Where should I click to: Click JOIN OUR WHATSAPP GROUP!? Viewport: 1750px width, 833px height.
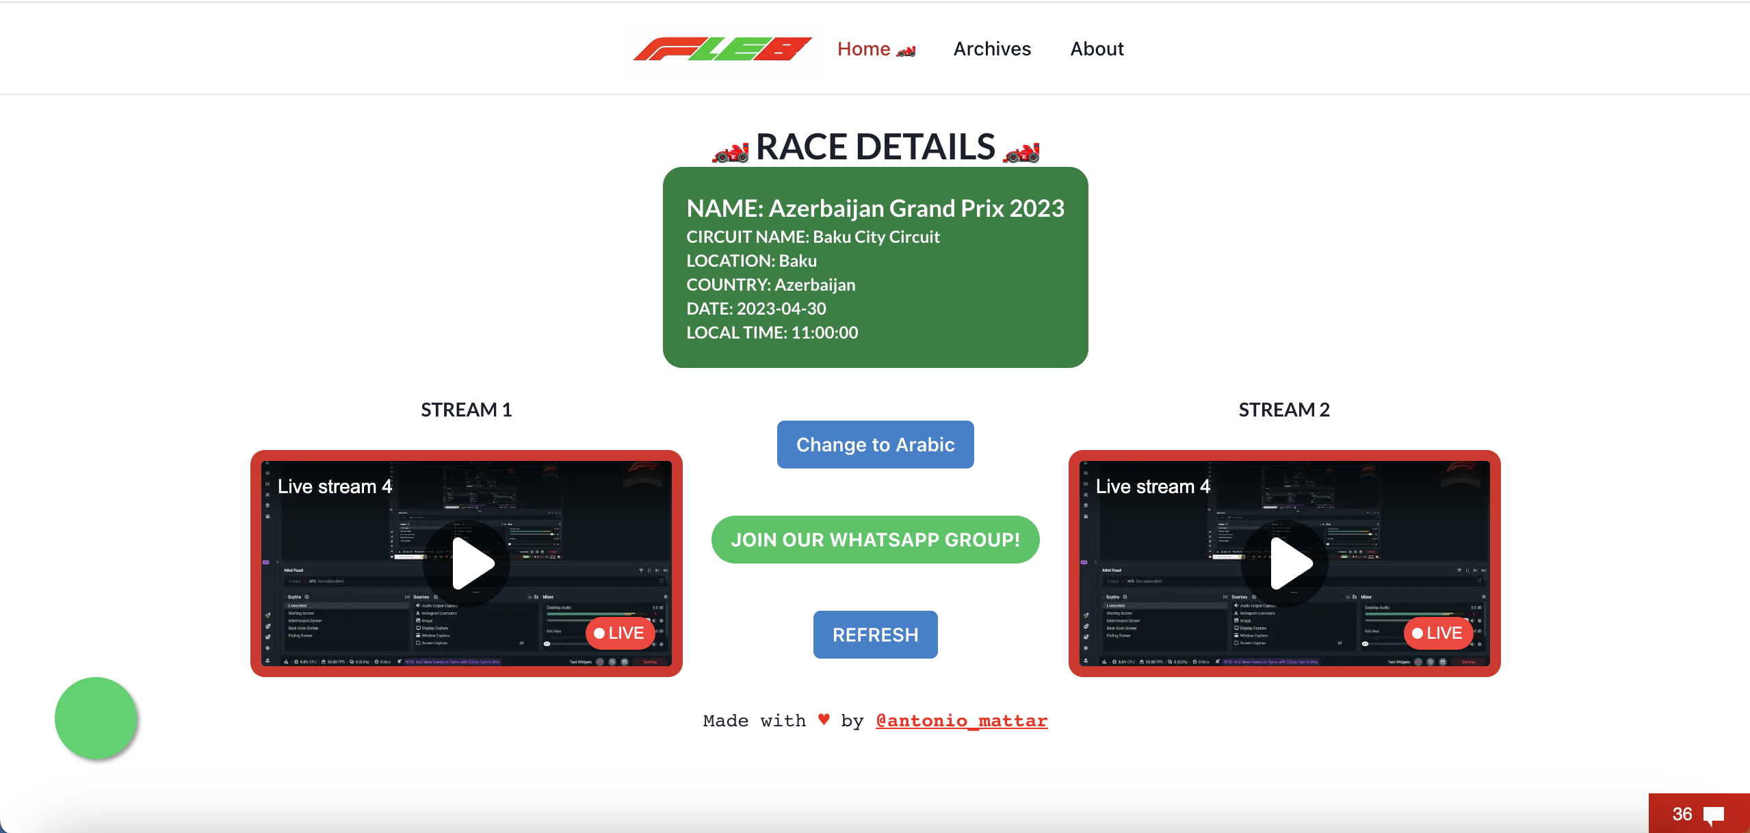pyautogui.click(x=875, y=539)
